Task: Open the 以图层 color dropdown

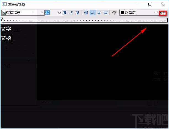Action: pyautogui.click(x=157, y=13)
